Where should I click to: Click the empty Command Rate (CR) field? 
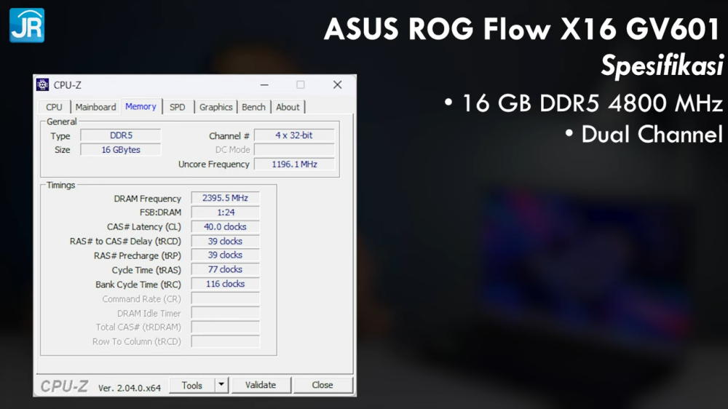pyautogui.click(x=225, y=298)
